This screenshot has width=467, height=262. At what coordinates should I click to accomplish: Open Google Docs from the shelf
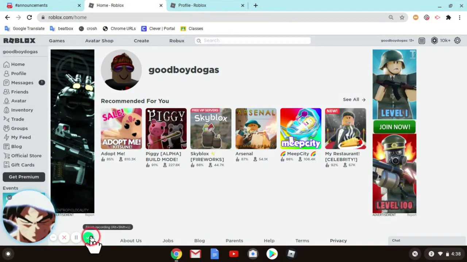[215, 254]
